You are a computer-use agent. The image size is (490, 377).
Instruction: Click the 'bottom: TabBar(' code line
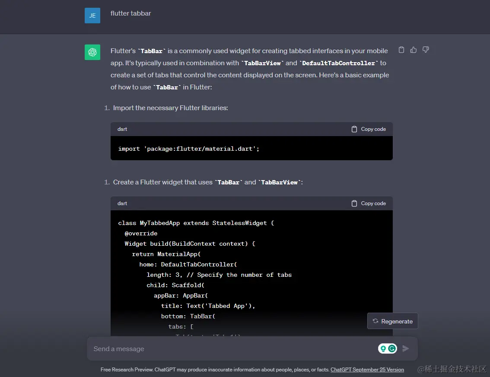[188, 316]
